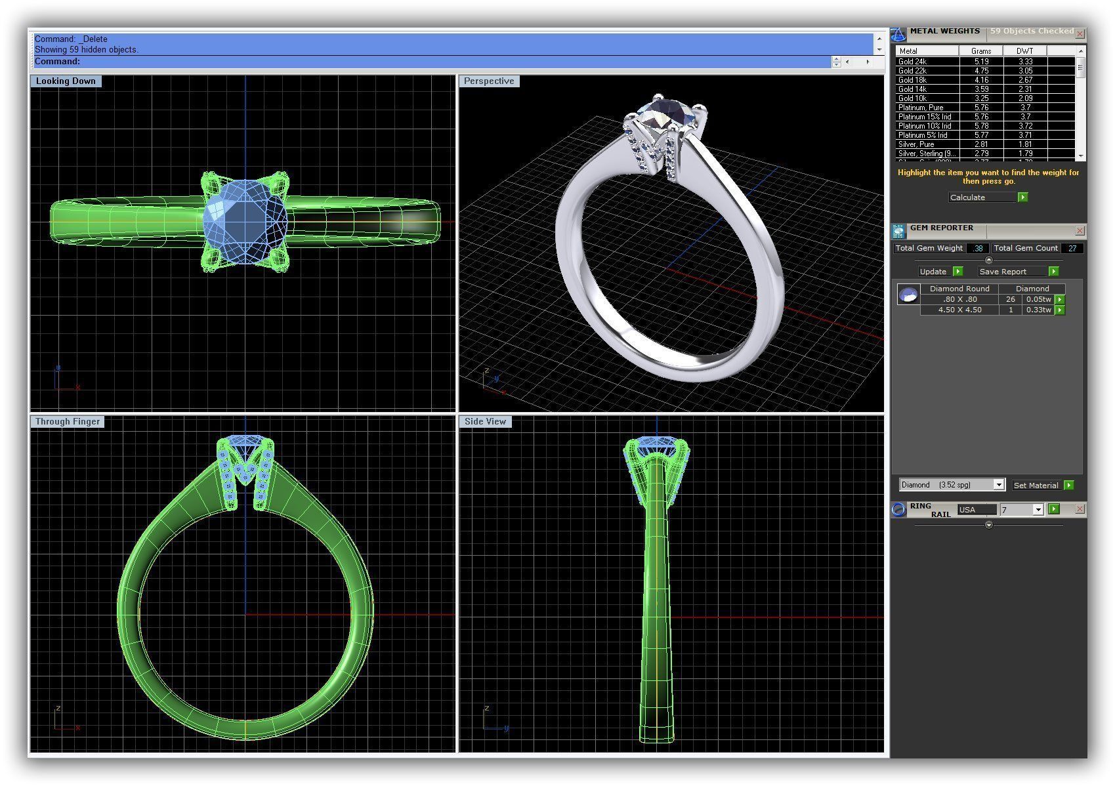The height and width of the screenshot is (786, 1115).
Task: Click the command history scroll-down arrow
Action: click(x=879, y=49)
